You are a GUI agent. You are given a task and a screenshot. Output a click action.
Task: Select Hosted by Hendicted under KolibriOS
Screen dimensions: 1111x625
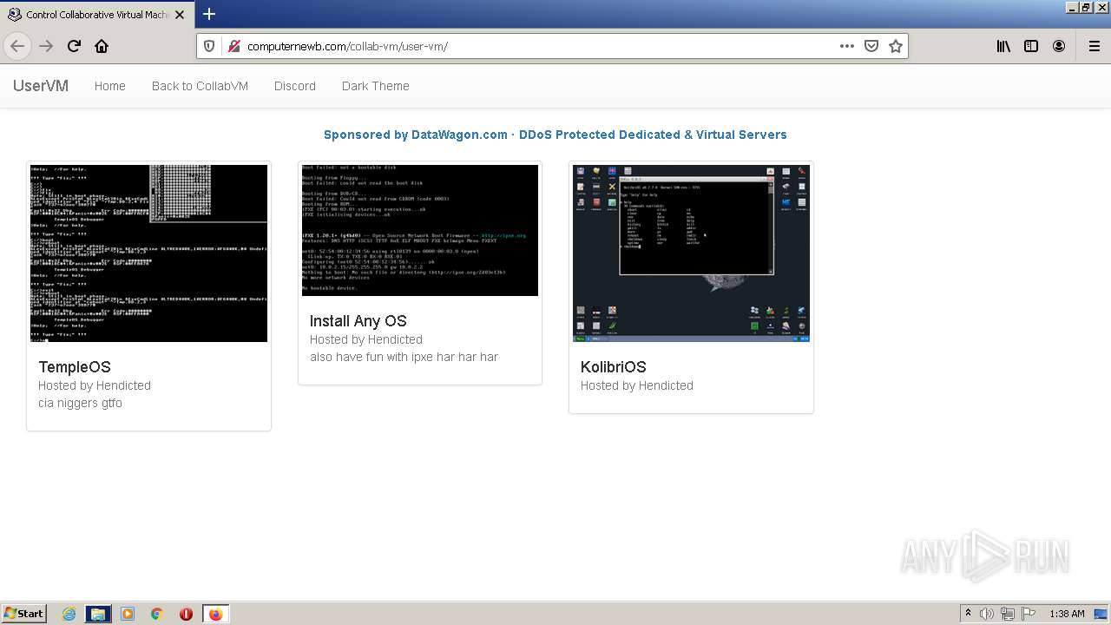[x=637, y=385]
